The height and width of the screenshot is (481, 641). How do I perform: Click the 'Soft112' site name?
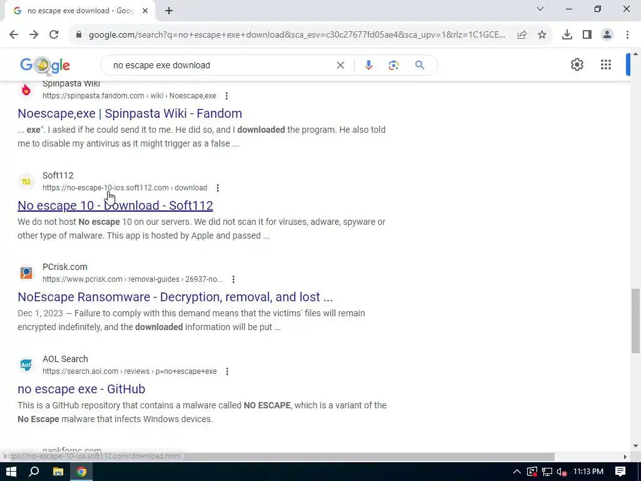click(58, 175)
